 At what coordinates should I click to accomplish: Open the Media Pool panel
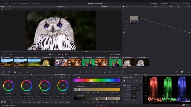click(24, 4)
